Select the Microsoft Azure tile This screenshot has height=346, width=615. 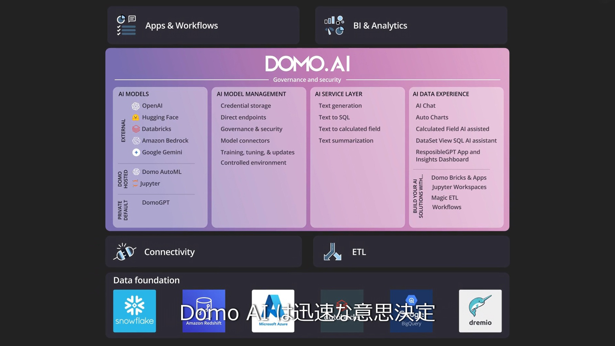pyautogui.click(x=273, y=311)
